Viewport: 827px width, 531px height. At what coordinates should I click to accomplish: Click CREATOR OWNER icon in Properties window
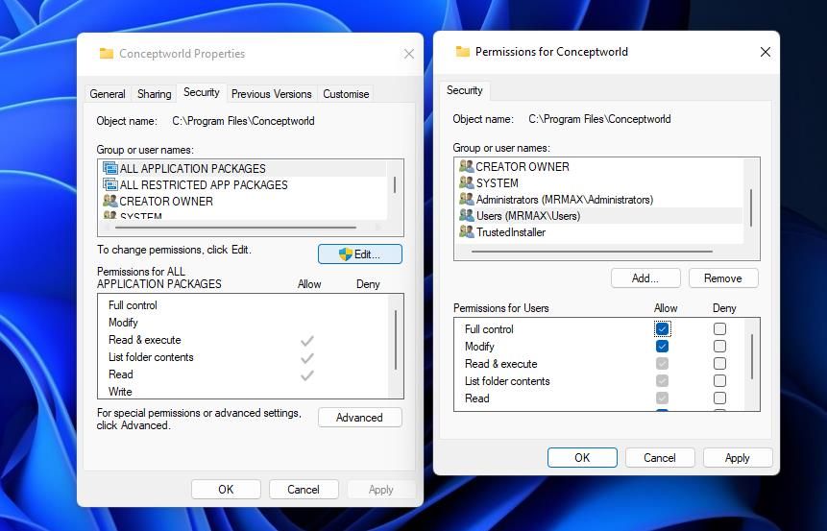tap(110, 201)
